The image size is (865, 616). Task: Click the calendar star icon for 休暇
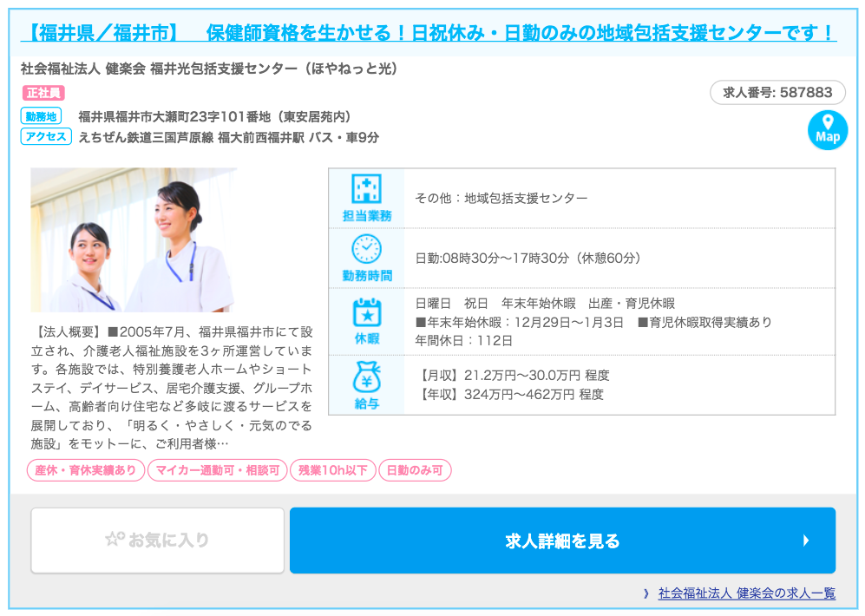[x=366, y=312]
